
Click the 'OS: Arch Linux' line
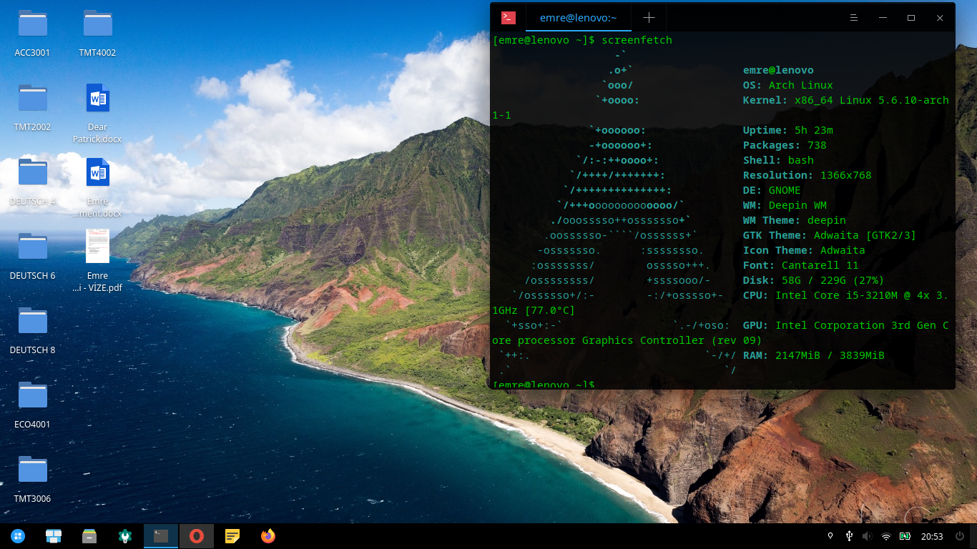pos(788,85)
